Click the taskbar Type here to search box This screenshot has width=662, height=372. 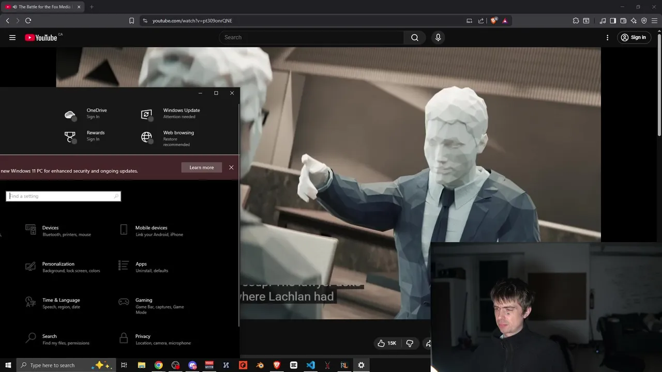click(x=66, y=365)
